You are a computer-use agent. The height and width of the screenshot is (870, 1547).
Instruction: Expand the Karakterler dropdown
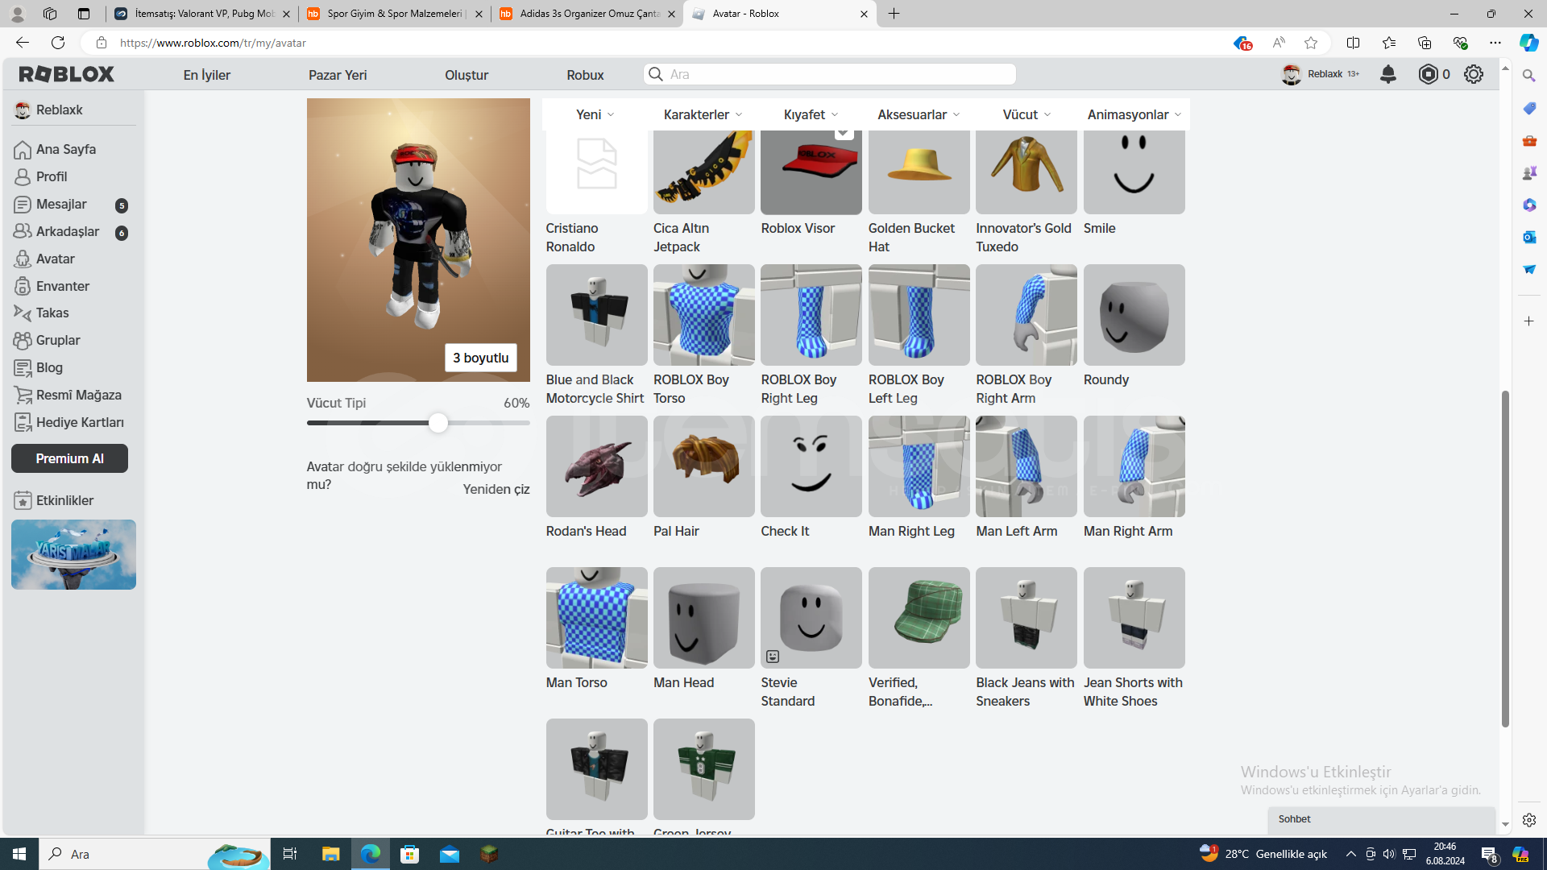coord(703,114)
